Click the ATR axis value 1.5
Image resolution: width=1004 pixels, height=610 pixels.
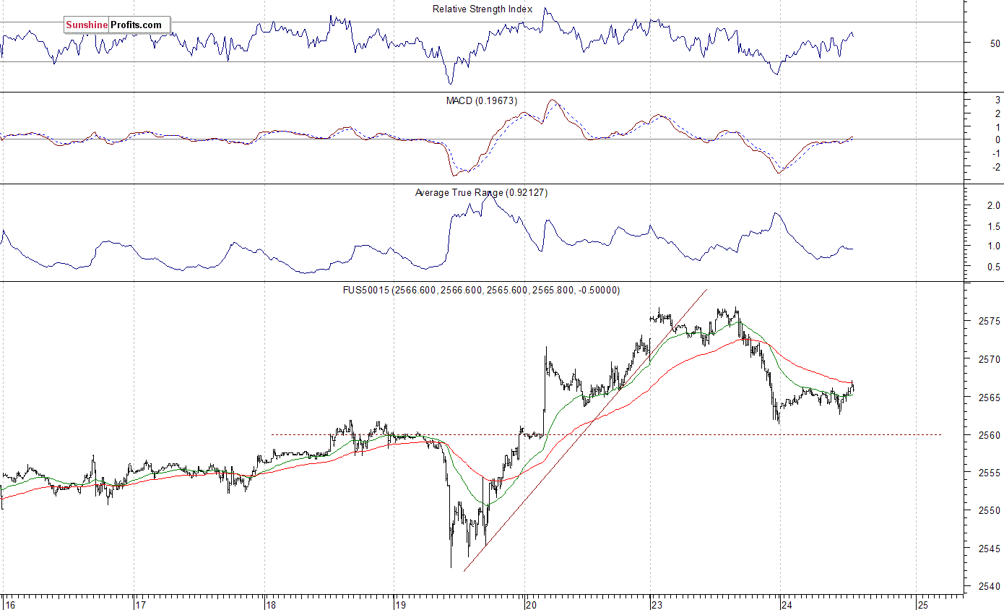[x=993, y=226]
